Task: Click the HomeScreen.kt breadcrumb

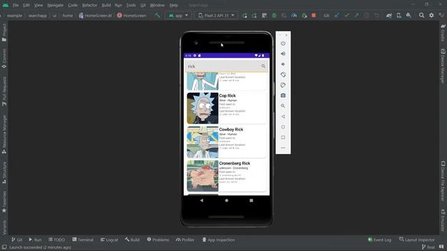Action: 95,15
